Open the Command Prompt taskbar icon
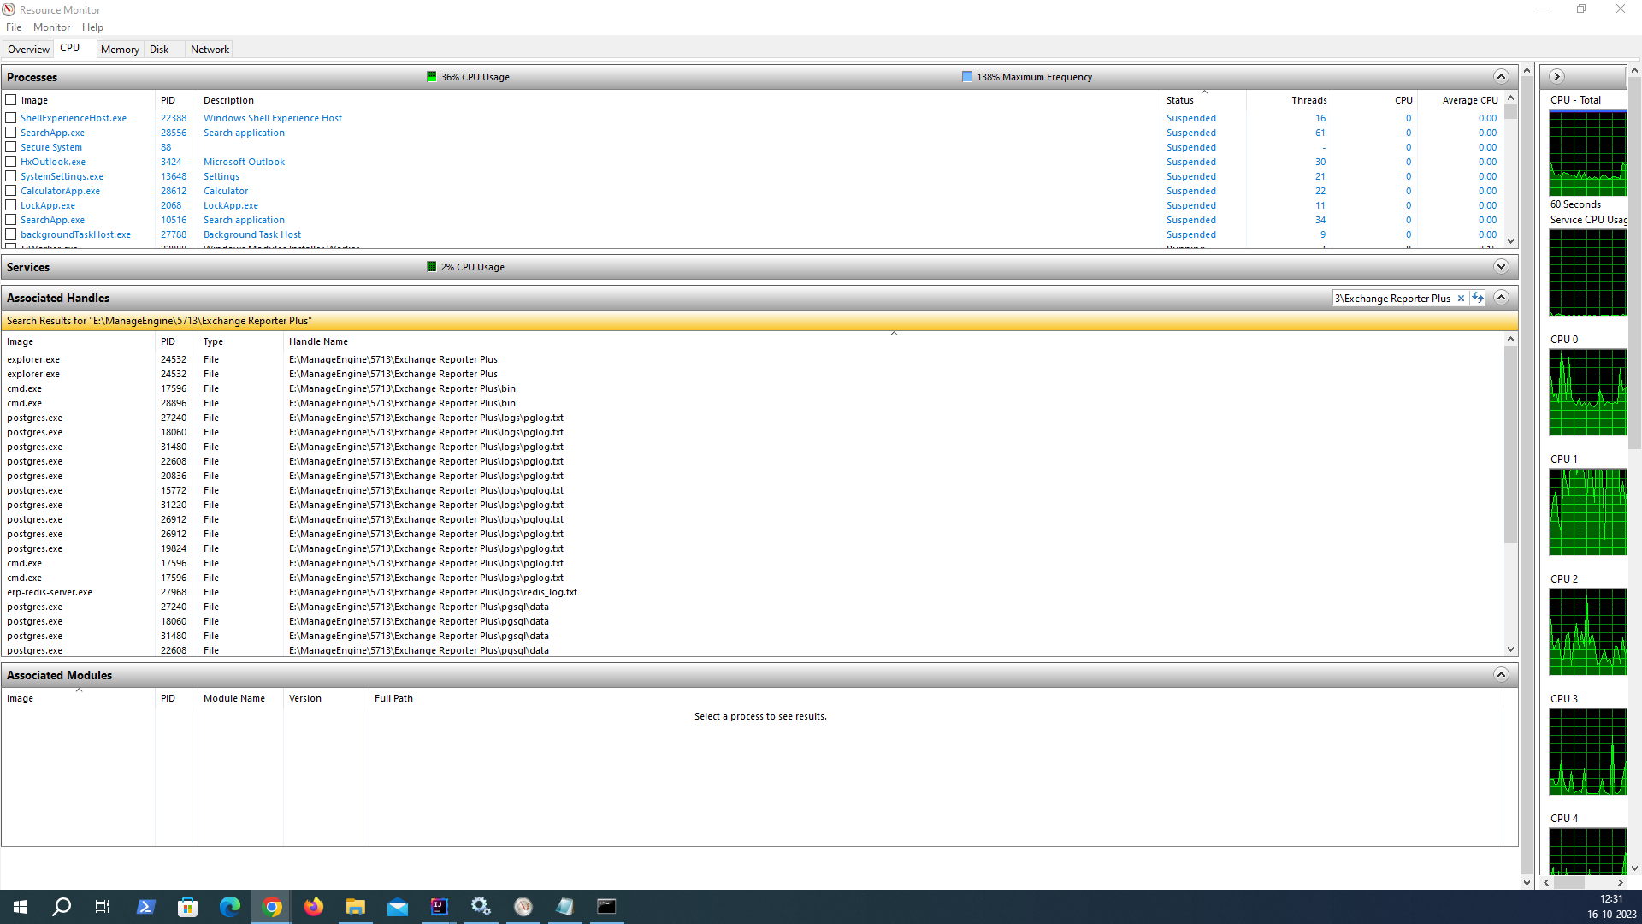The height and width of the screenshot is (924, 1642). (x=606, y=907)
